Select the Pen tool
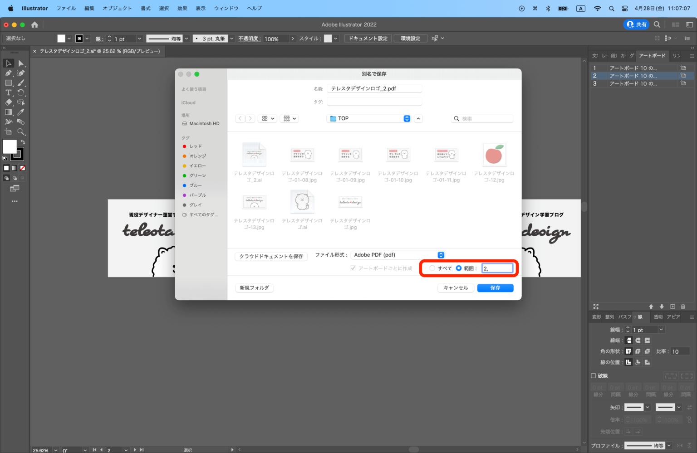 pyautogui.click(x=8, y=73)
